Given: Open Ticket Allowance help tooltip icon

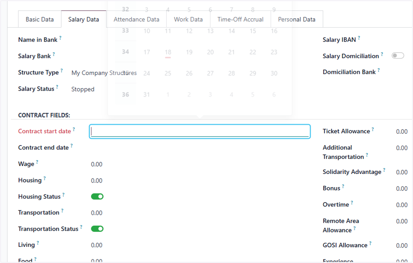Looking at the screenshot, I should [x=373, y=129].
